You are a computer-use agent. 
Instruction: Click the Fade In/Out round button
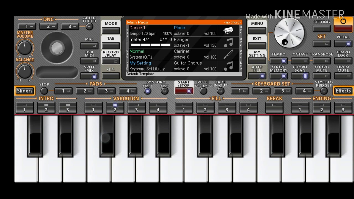point(220,91)
